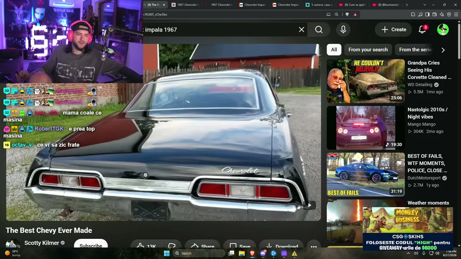Image resolution: width=461 pixels, height=259 pixels.
Task: Open the Brave VPN shield icon
Action: pyautogui.click(x=449, y=14)
